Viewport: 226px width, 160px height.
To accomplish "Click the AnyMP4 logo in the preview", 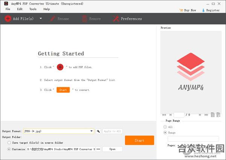I will coord(191,72).
